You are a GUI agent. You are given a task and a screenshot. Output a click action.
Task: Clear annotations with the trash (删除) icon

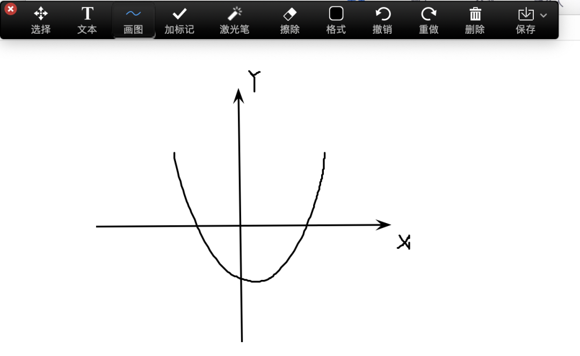[475, 20]
